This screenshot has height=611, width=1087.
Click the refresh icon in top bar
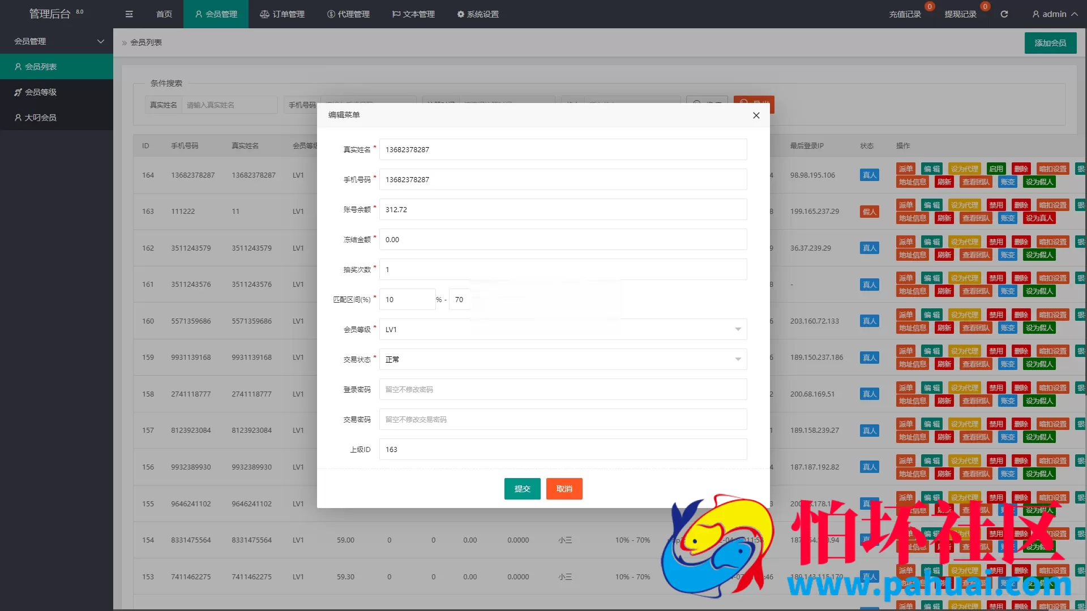pyautogui.click(x=1004, y=14)
